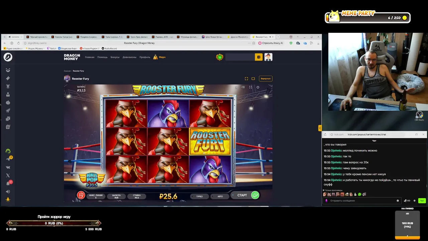
Task: Open the user avatar profile menu
Action: [x=268, y=57]
